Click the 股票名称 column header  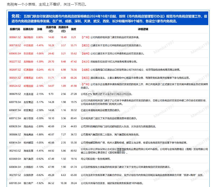pos(28,29)
